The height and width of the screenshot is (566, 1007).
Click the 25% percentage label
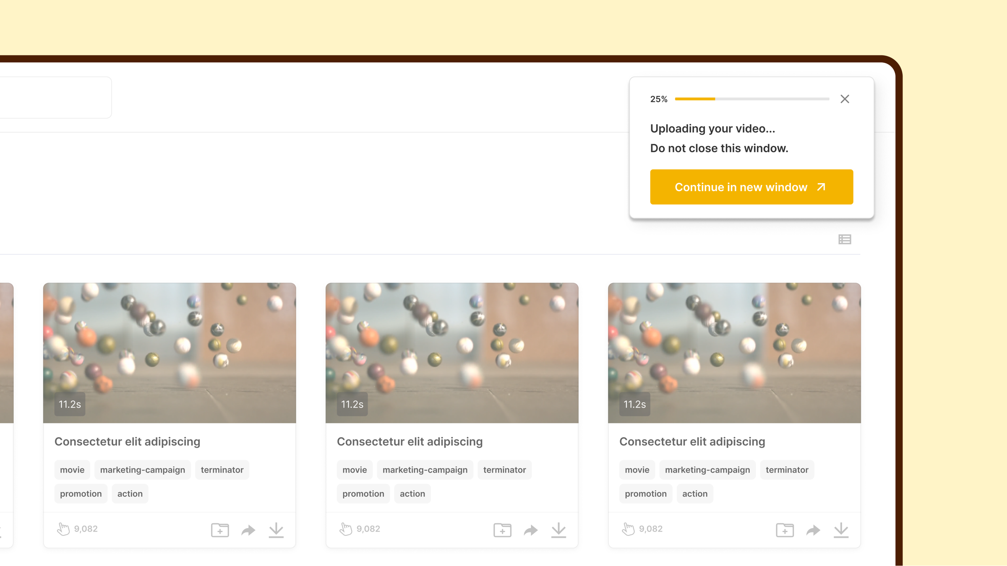click(x=659, y=99)
